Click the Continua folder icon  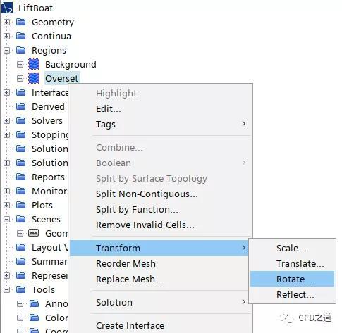point(21,36)
